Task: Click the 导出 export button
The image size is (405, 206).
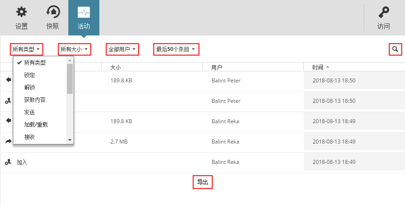Action: point(203,182)
